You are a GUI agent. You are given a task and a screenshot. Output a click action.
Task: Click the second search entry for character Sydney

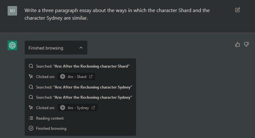84,97
